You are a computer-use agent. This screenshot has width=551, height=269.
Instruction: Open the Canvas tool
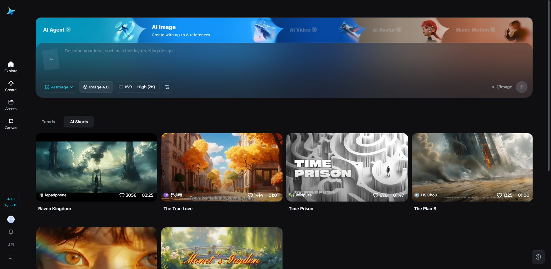pyautogui.click(x=11, y=123)
